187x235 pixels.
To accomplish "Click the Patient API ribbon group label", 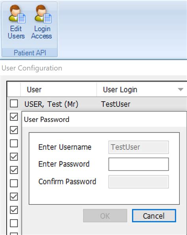I will click(x=30, y=53).
